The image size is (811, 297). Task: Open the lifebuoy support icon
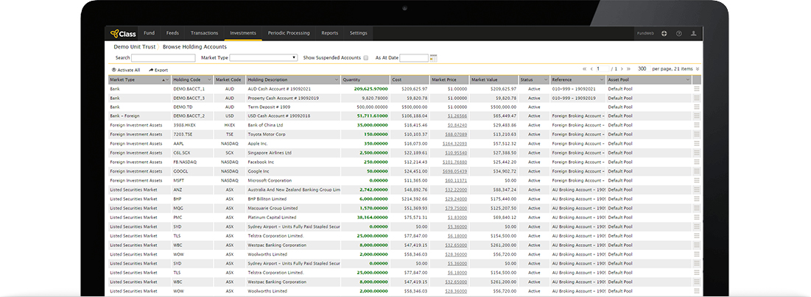[664, 34]
